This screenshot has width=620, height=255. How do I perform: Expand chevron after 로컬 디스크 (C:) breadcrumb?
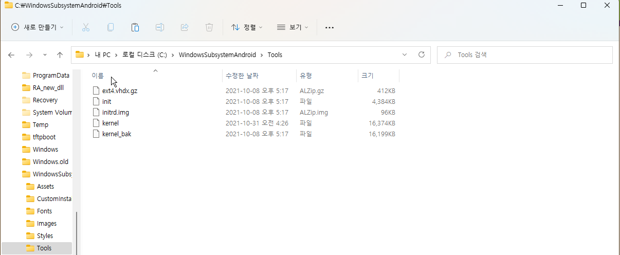click(173, 54)
